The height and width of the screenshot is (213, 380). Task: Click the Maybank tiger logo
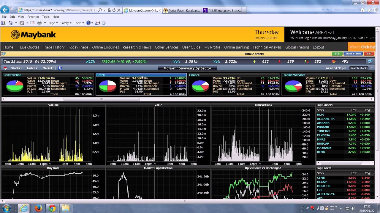pos(15,35)
